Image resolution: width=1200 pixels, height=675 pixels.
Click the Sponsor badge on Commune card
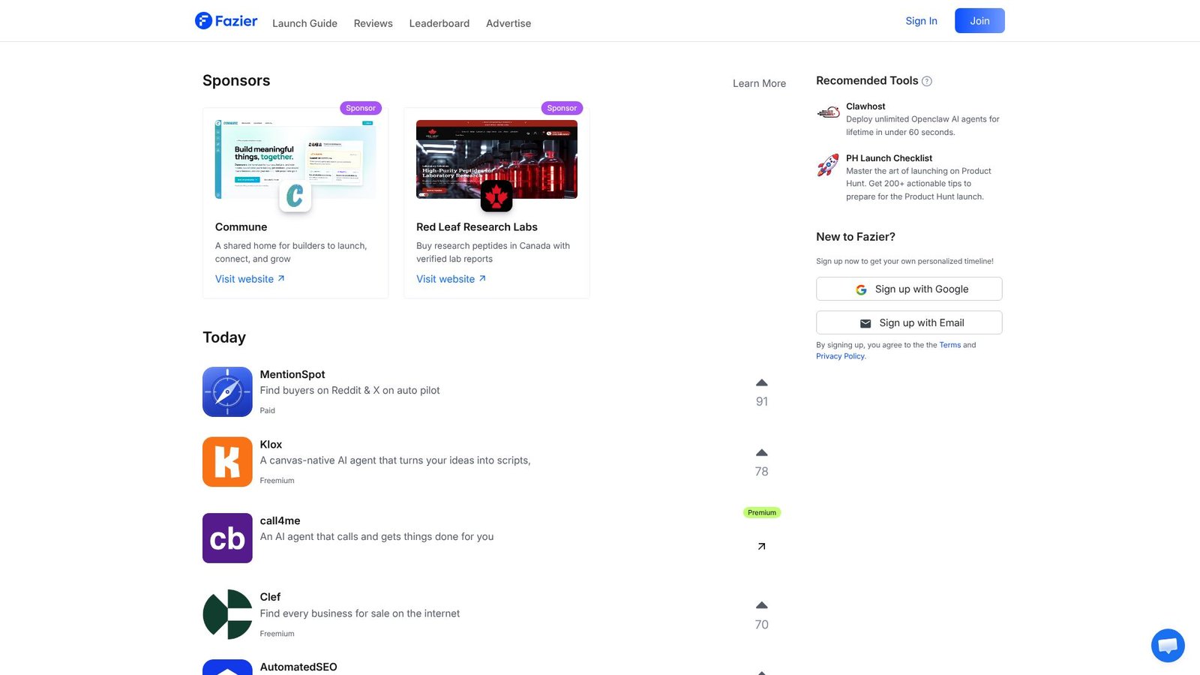361,108
